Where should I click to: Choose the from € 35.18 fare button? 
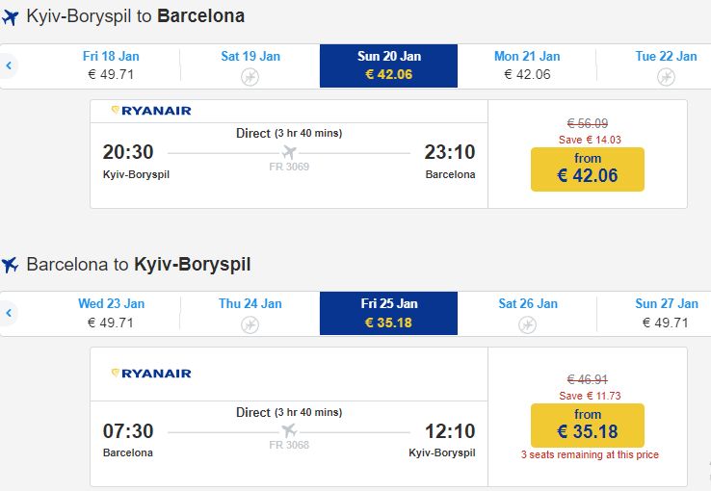pyautogui.click(x=587, y=425)
